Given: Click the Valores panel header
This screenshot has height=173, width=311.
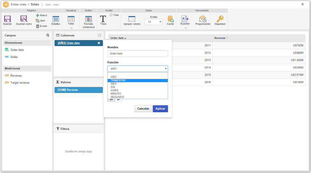Looking at the screenshot, I should pyautogui.click(x=79, y=82).
